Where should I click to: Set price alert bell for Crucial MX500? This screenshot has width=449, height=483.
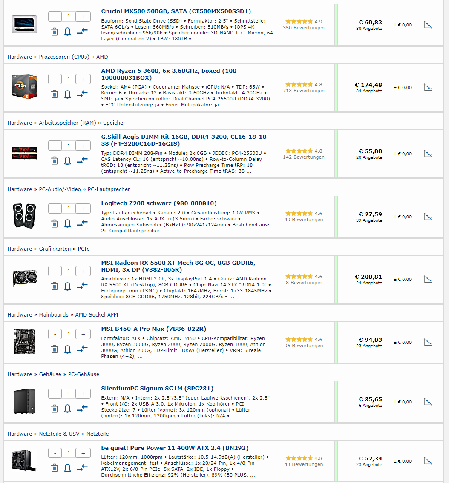click(68, 31)
